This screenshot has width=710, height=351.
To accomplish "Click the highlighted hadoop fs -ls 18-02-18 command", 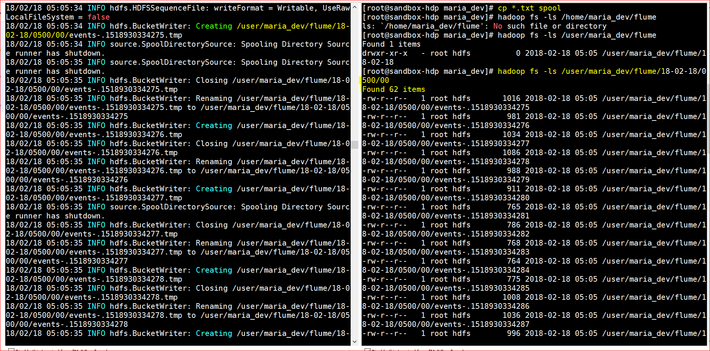I will pyautogui.click(x=534, y=76).
